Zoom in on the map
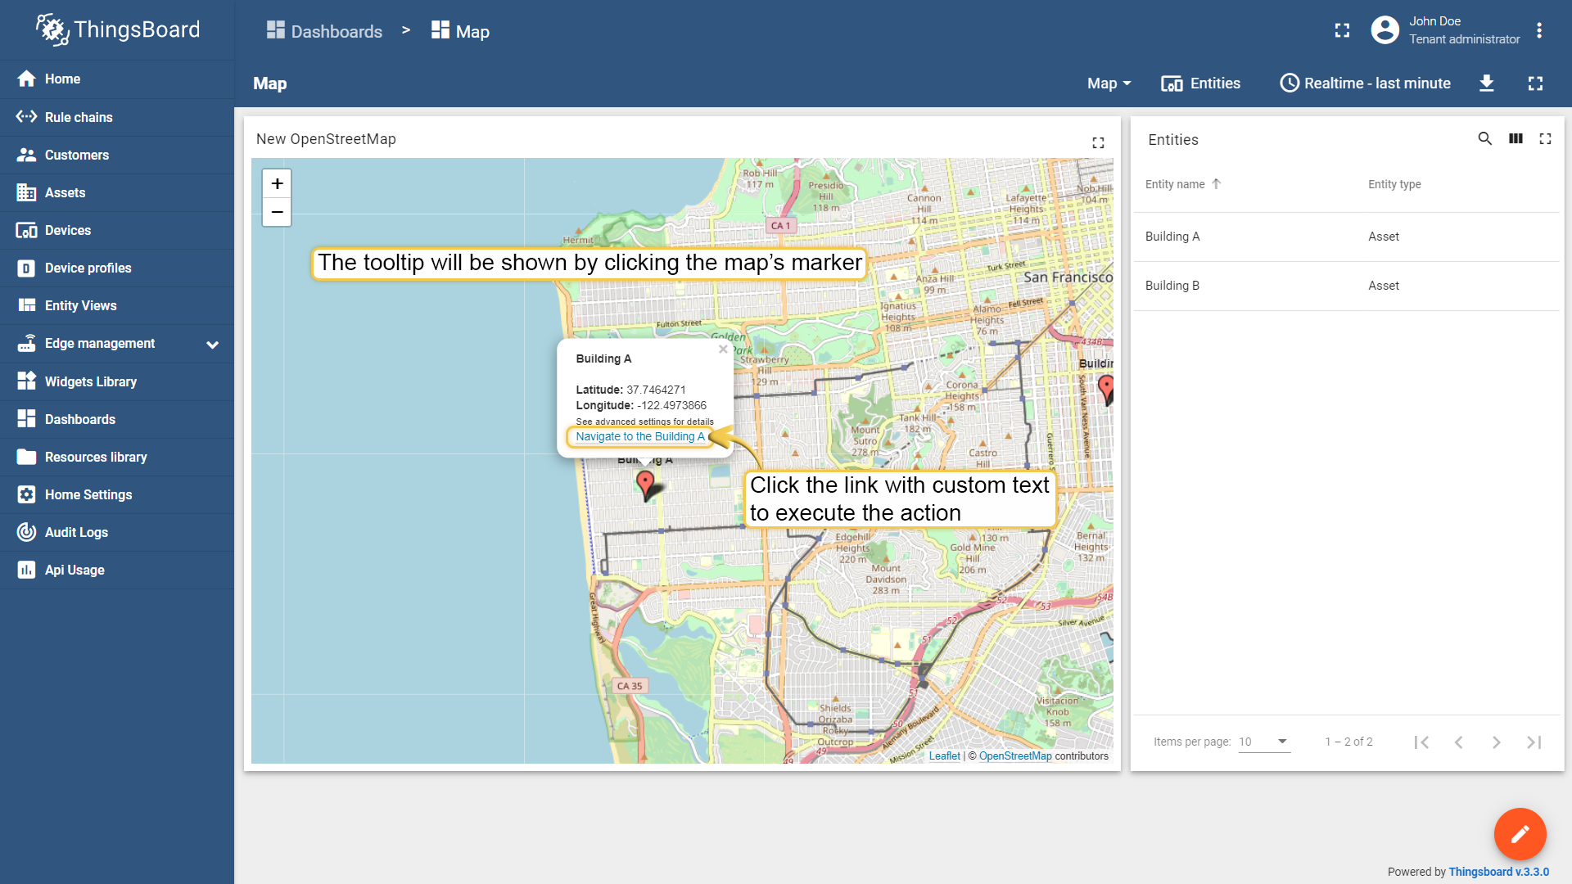The width and height of the screenshot is (1572, 884). 277,183
